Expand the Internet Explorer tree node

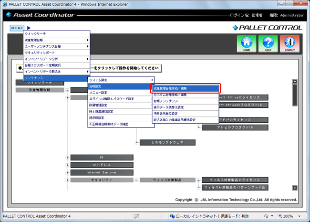point(67,172)
